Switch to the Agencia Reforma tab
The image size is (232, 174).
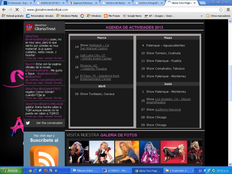point(84,2)
